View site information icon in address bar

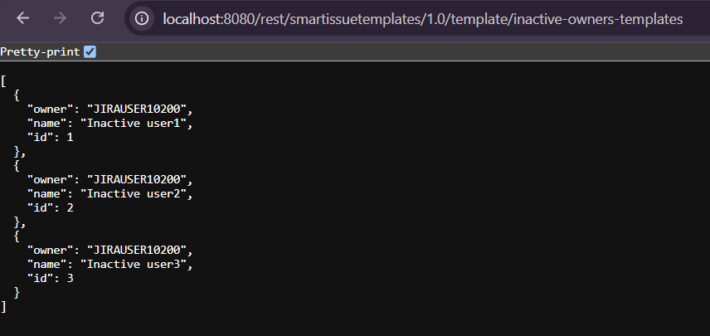[x=142, y=18]
